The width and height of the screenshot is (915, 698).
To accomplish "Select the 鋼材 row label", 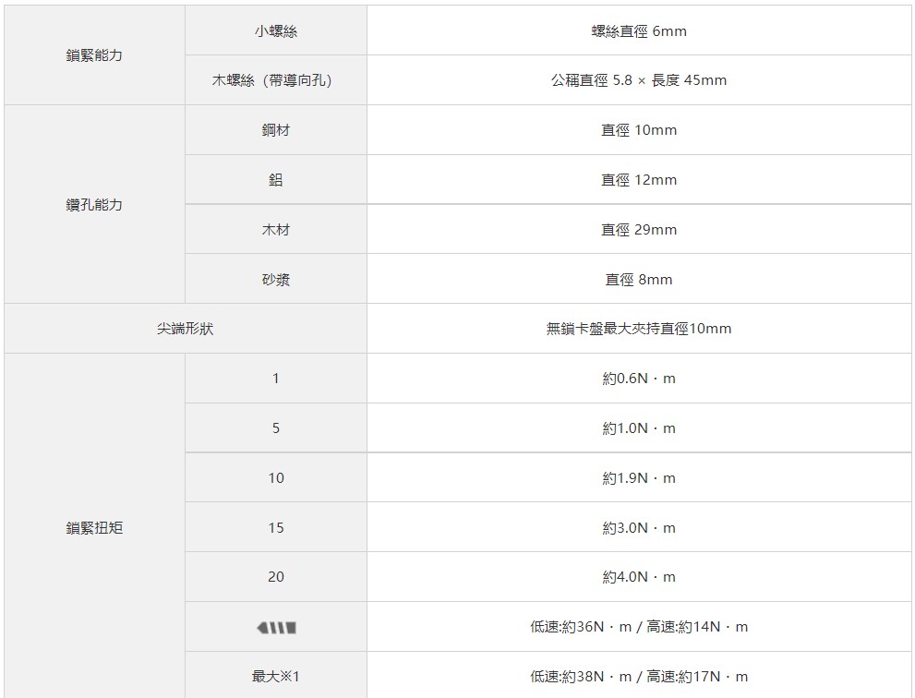I will pos(276,130).
